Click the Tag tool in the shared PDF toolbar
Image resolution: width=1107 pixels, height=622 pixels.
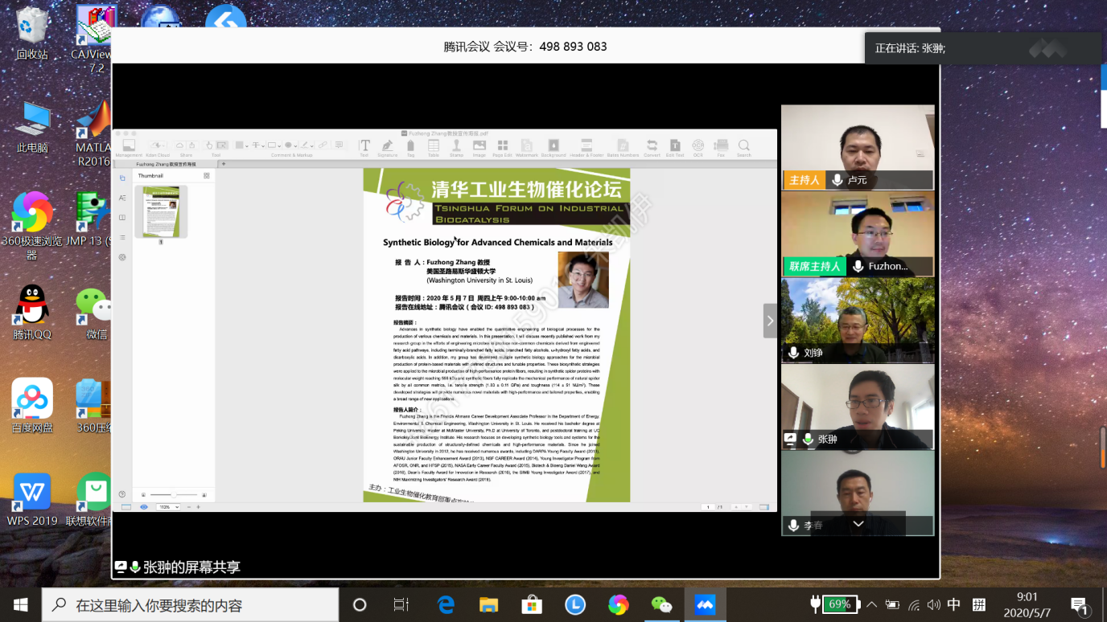pos(410,148)
